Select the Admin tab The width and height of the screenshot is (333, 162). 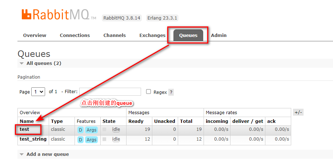(x=218, y=36)
